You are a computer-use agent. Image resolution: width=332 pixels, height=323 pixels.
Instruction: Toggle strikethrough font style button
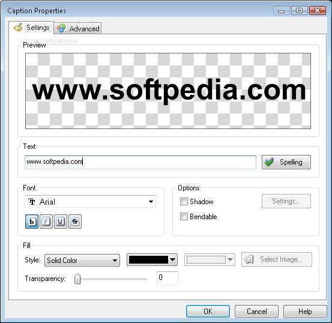click(x=75, y=222)
